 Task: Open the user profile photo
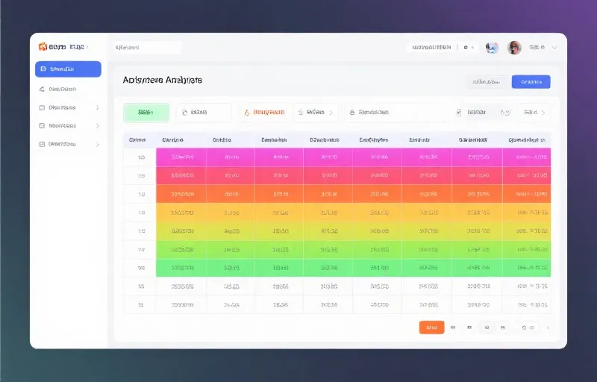[514, 48]
